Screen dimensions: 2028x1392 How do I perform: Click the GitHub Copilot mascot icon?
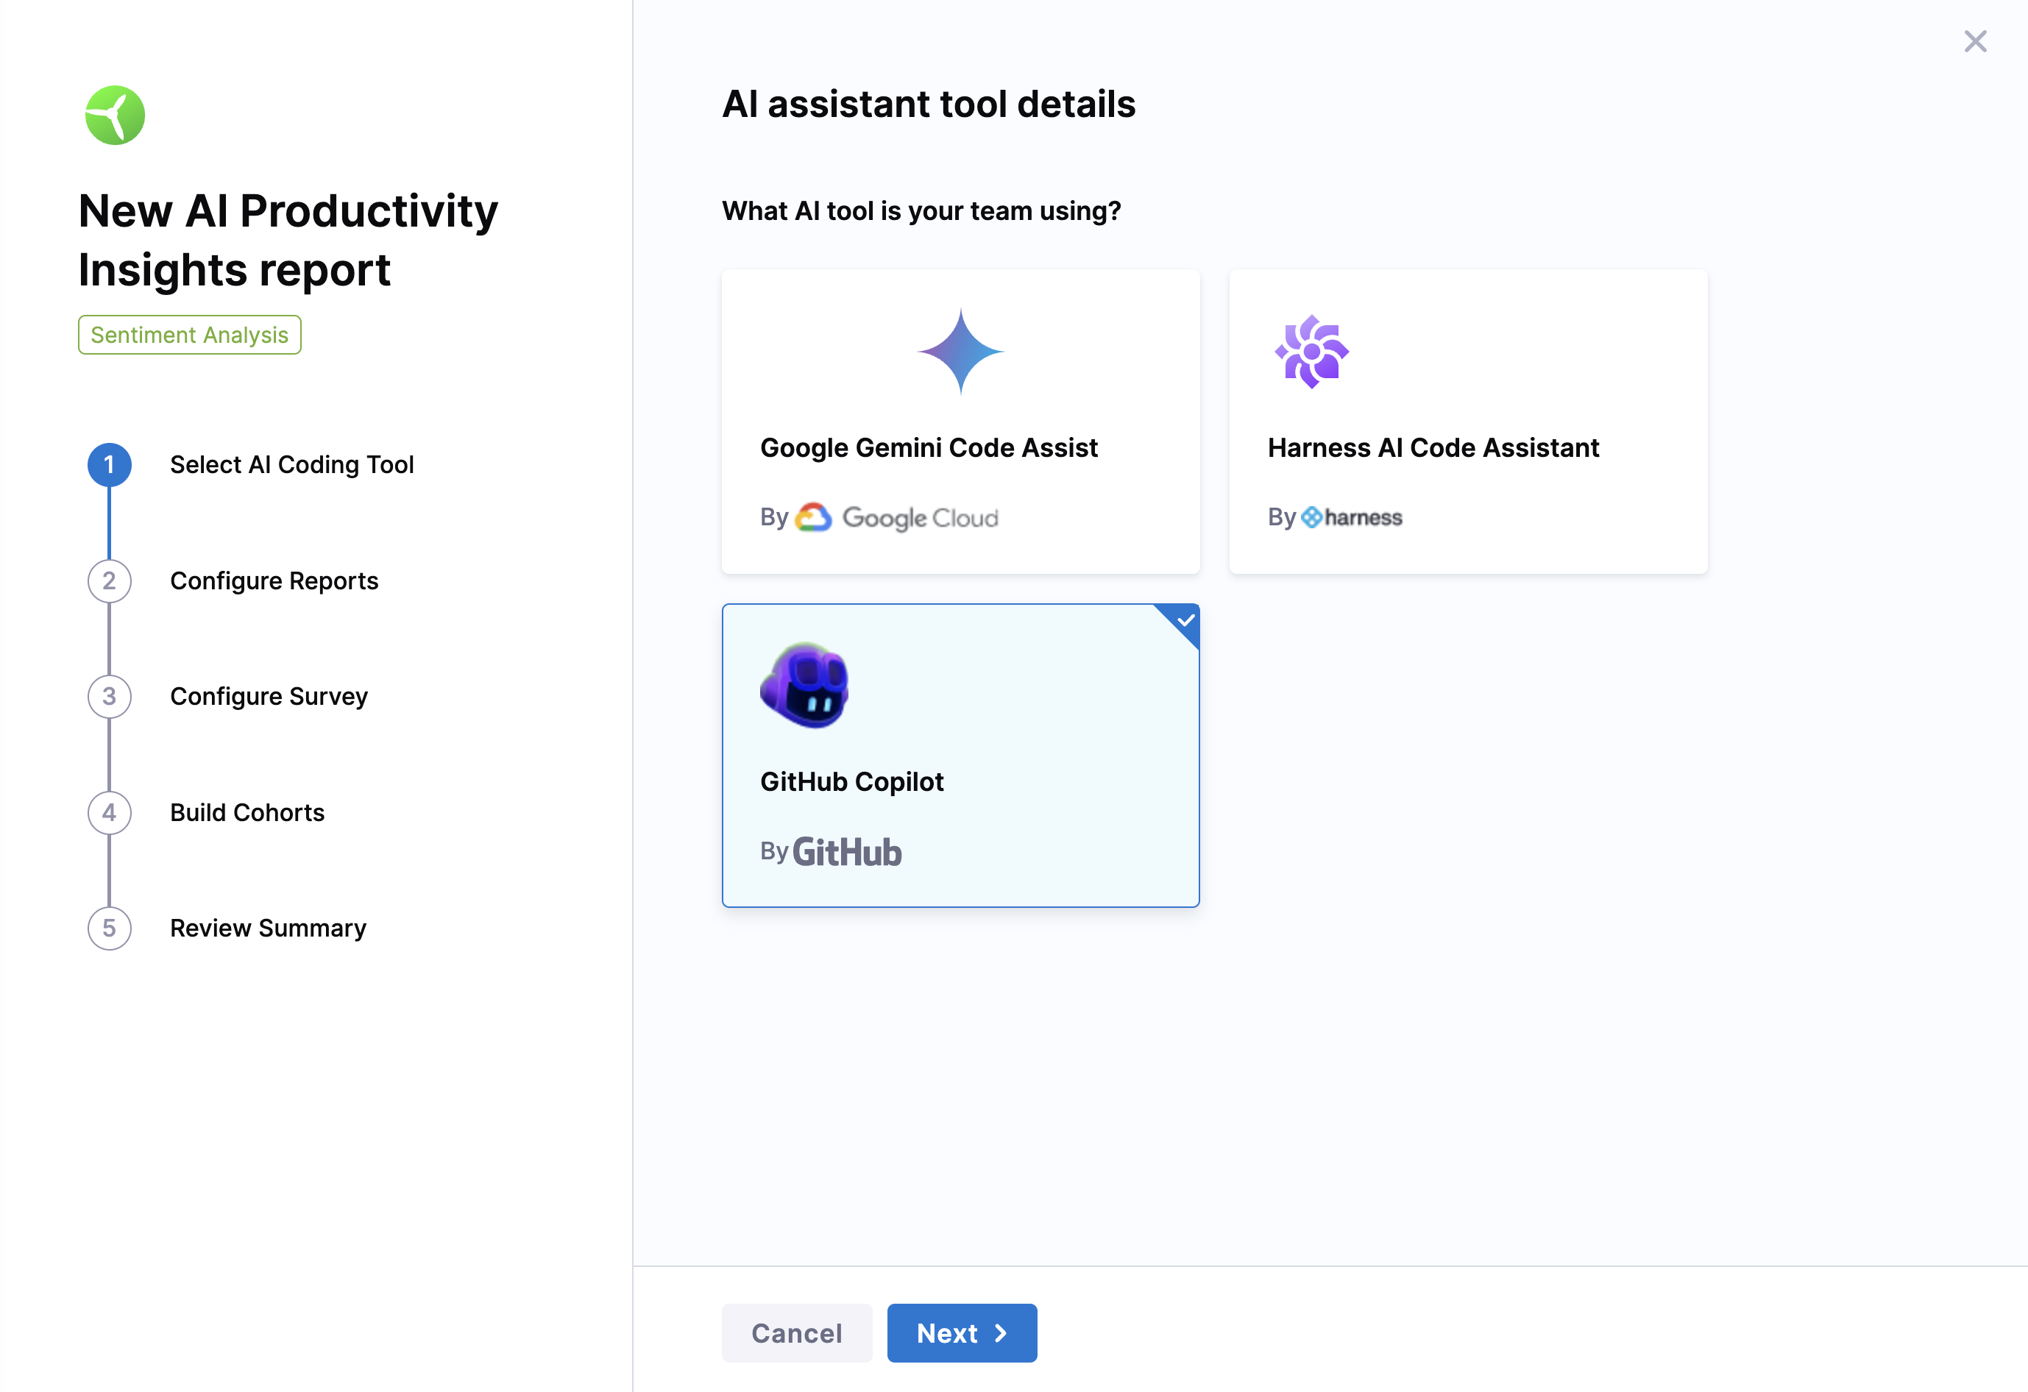tap(804, 686)
